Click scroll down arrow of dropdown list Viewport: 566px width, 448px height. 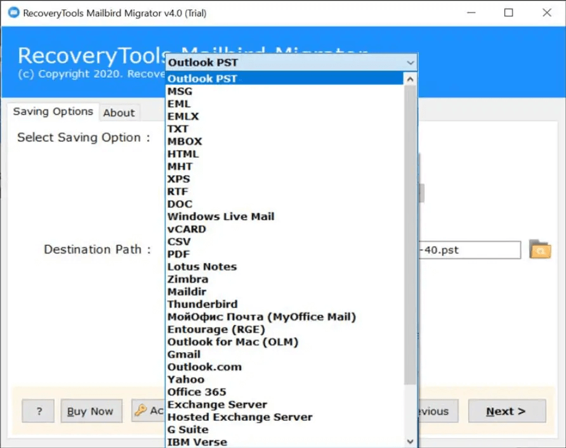coord(411,441)
